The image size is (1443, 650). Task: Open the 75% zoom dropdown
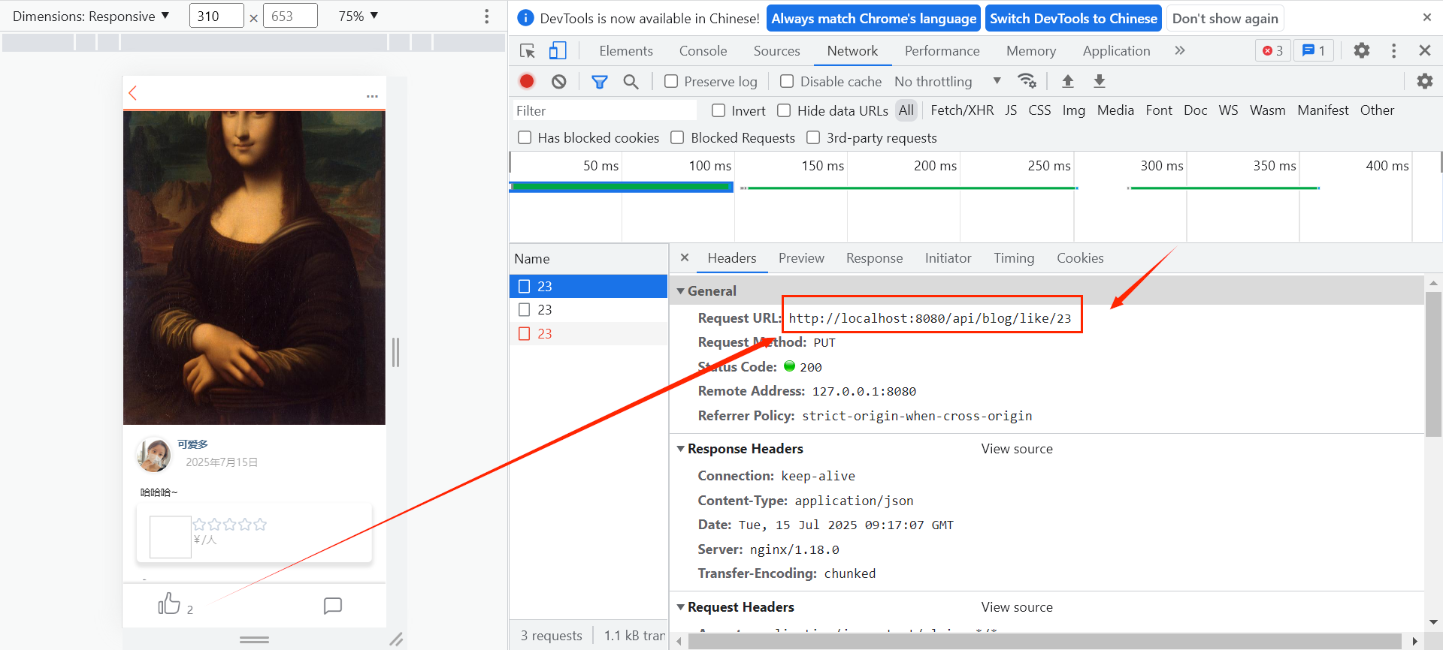(x=358, y=16)
